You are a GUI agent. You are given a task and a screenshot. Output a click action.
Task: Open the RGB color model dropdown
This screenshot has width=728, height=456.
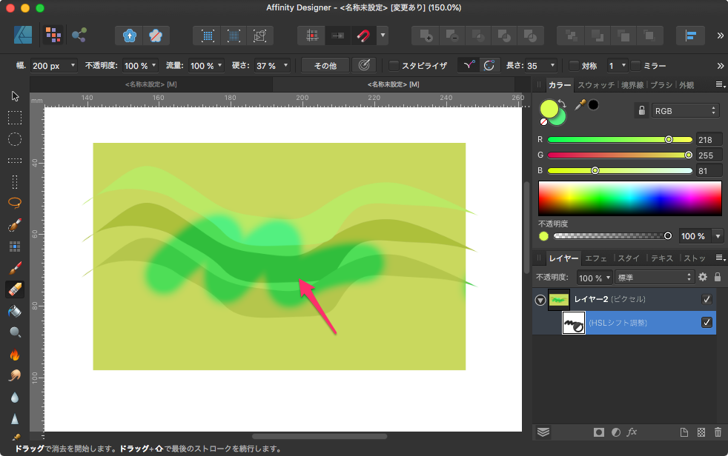click(685, 111)
